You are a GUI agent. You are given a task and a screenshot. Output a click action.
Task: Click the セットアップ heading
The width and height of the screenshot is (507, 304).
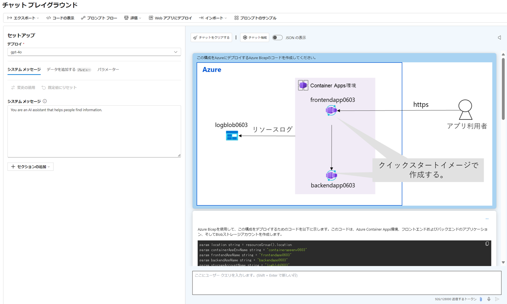21,35
